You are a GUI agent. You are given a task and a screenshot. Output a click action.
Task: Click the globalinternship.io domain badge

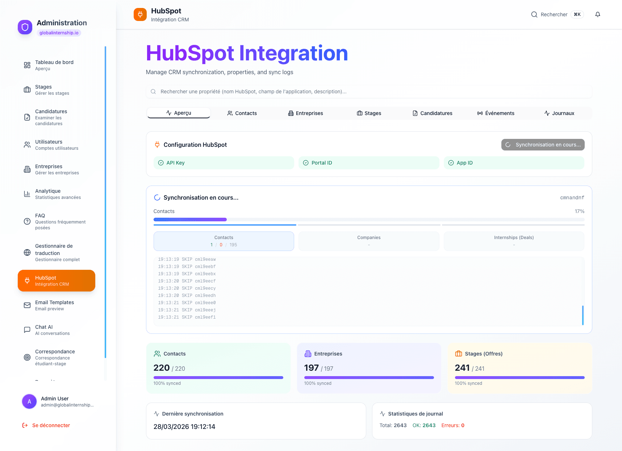59,33
